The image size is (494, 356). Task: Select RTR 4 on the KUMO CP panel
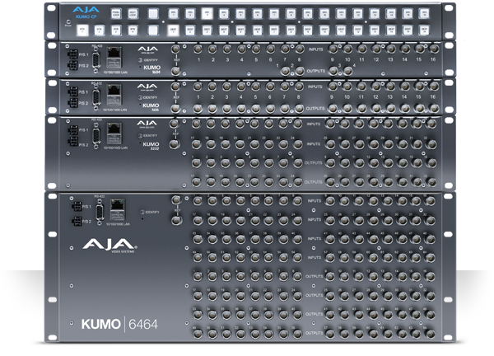point(133,30)
